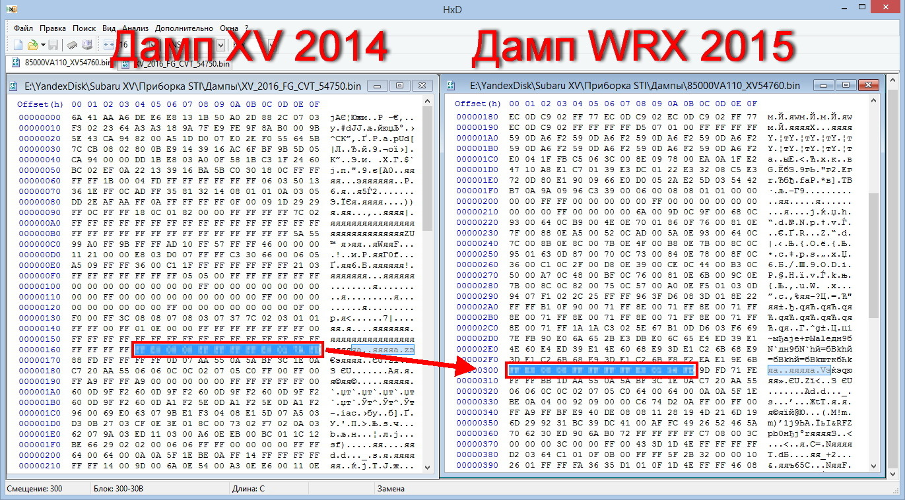Click the New file toolbar icon
The width and height of the screenshot is (905, 500).
(x=18, y=45)
